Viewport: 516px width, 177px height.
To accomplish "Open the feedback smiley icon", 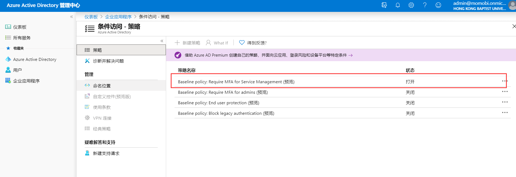I will pos(438,5).
